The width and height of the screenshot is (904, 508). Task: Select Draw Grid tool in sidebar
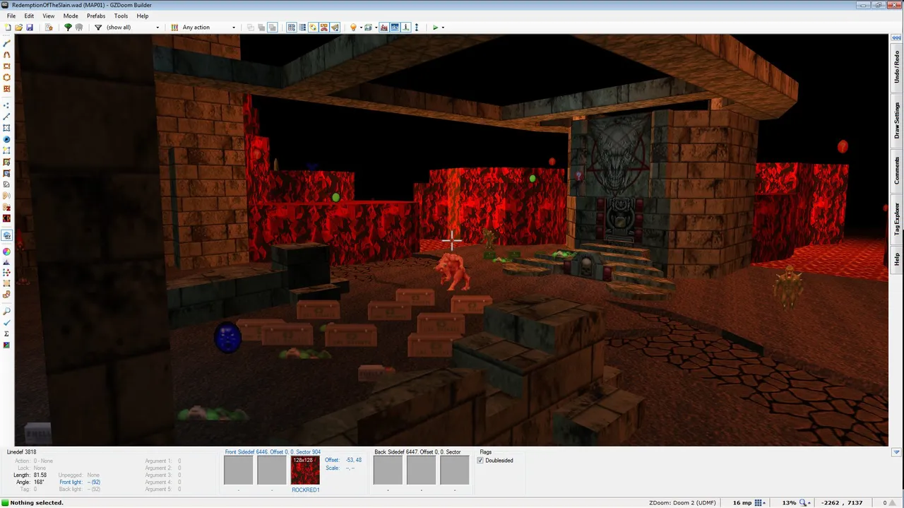(x=7, y=89)
